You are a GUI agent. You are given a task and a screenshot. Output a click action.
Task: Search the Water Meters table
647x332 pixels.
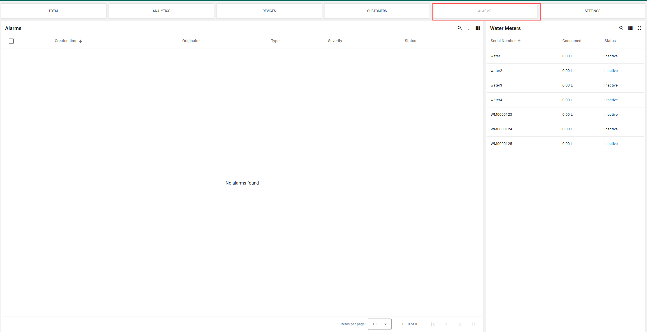621,28
